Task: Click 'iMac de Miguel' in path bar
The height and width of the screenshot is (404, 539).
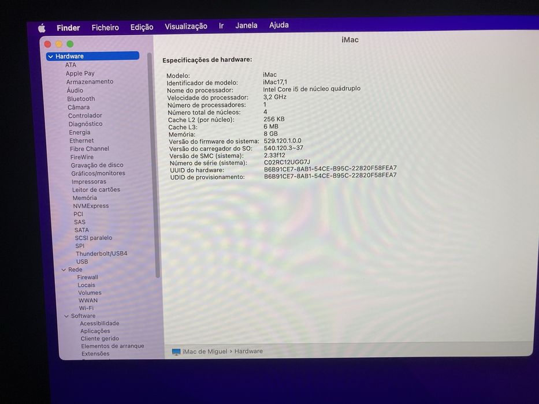Action: [x=205, y=351]
